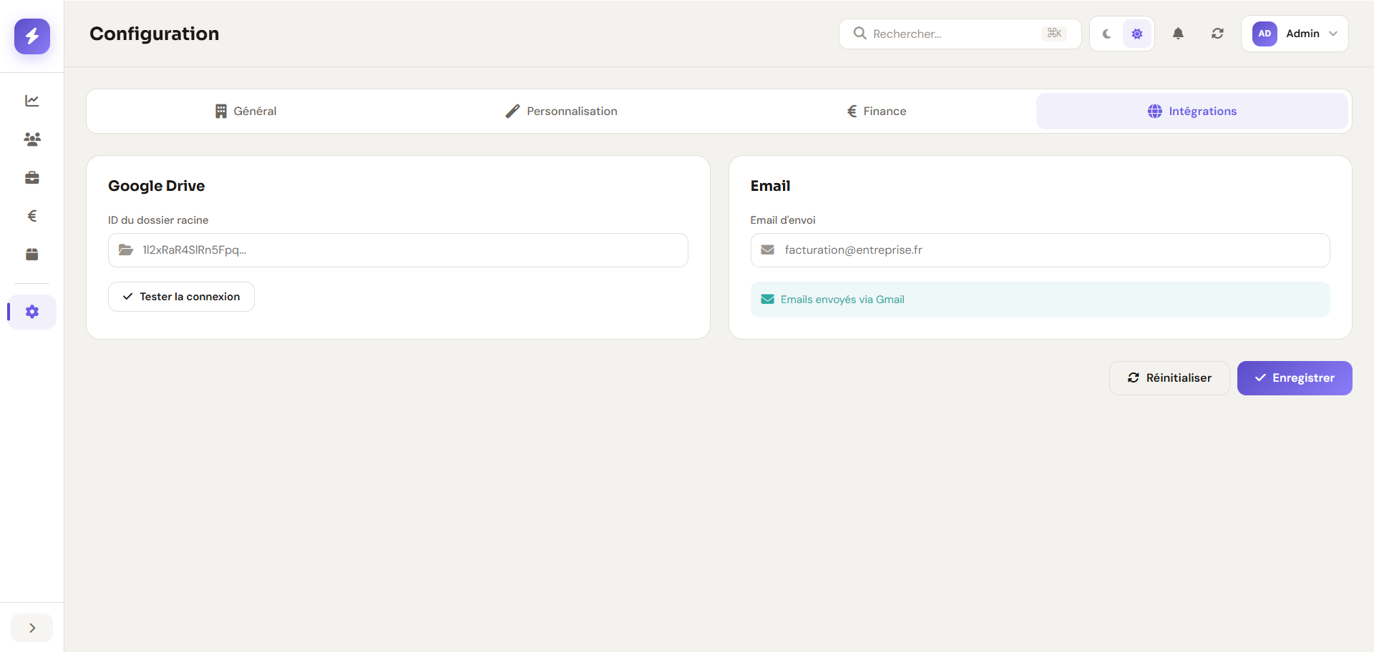Open the settings gear in sidebar

pyautogui.click(x=31, y=312)
